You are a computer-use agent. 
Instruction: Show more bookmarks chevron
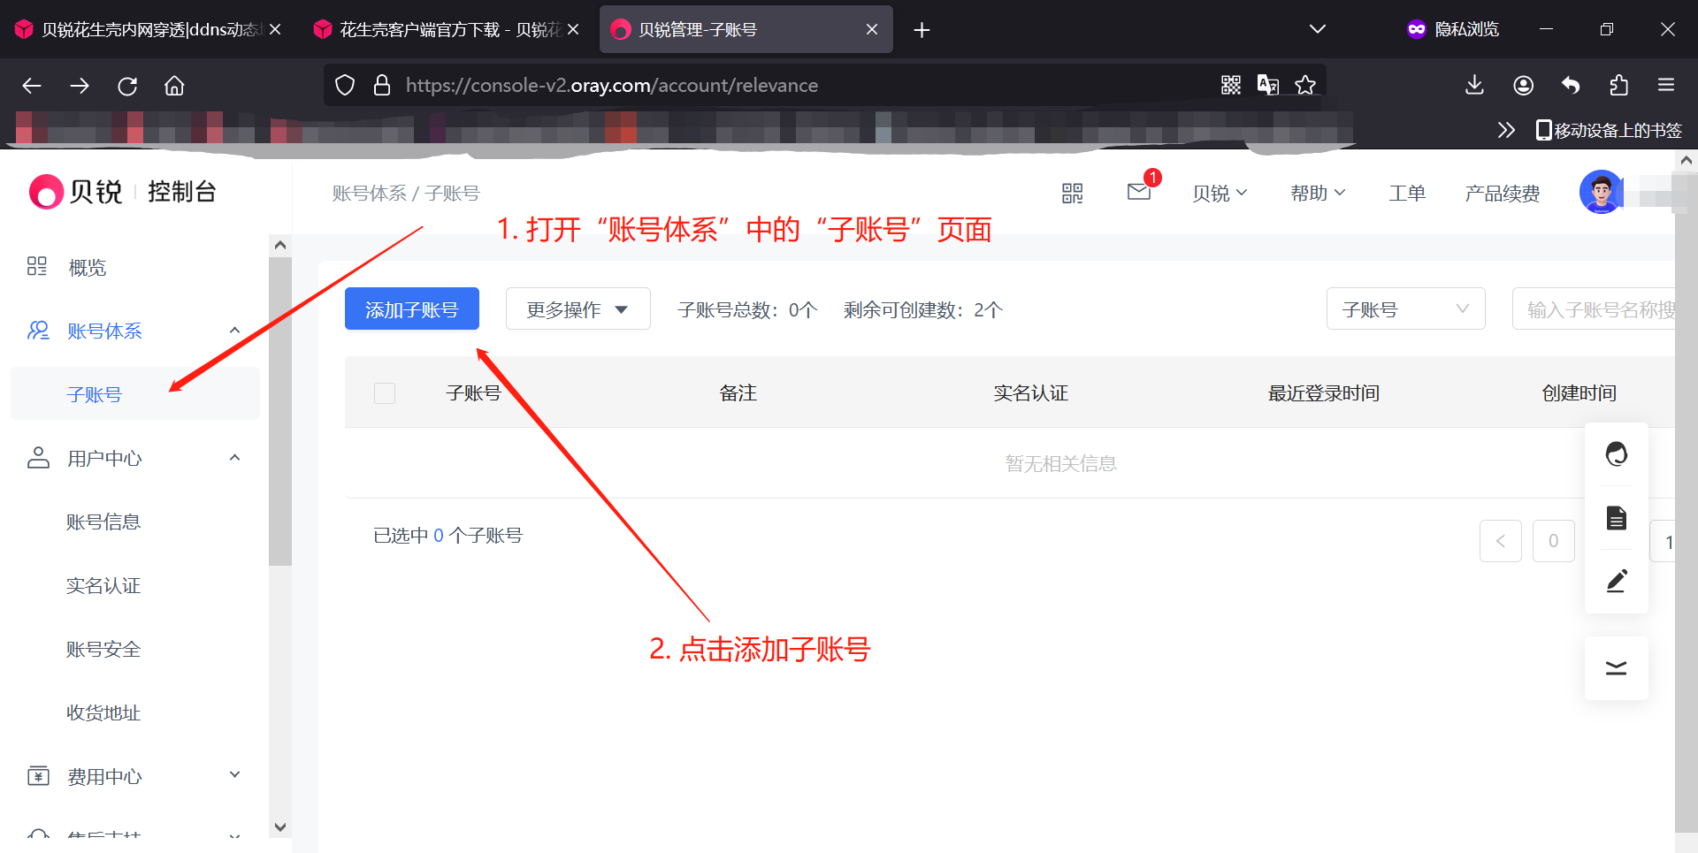[1506, 130]
